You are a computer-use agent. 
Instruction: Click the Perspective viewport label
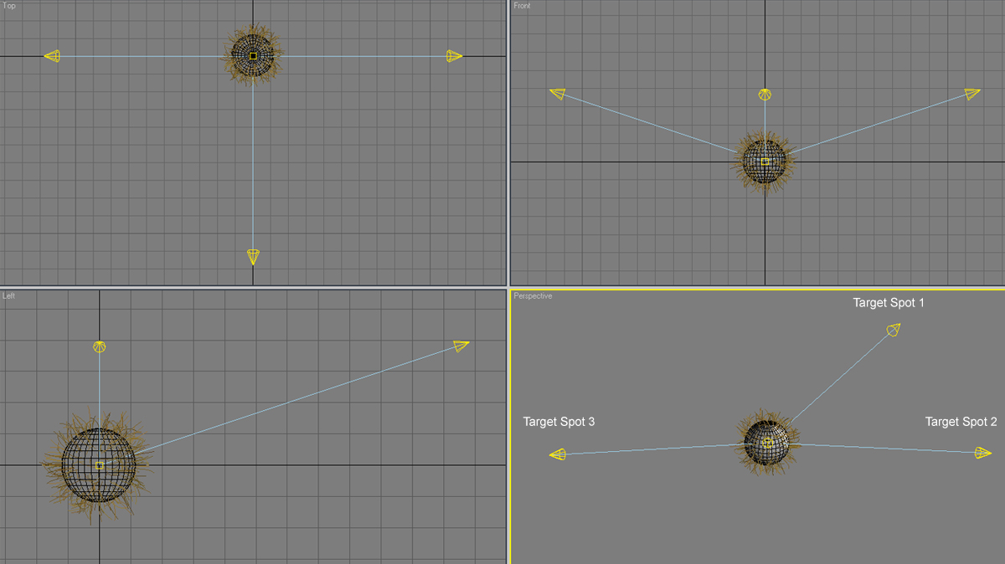click(533, 296)
